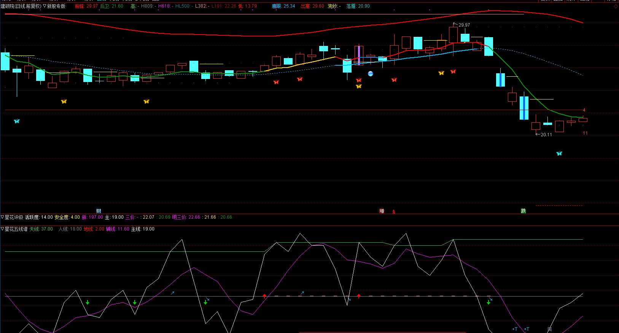Click the diamond icon in the top-right corner

(616, 6)
